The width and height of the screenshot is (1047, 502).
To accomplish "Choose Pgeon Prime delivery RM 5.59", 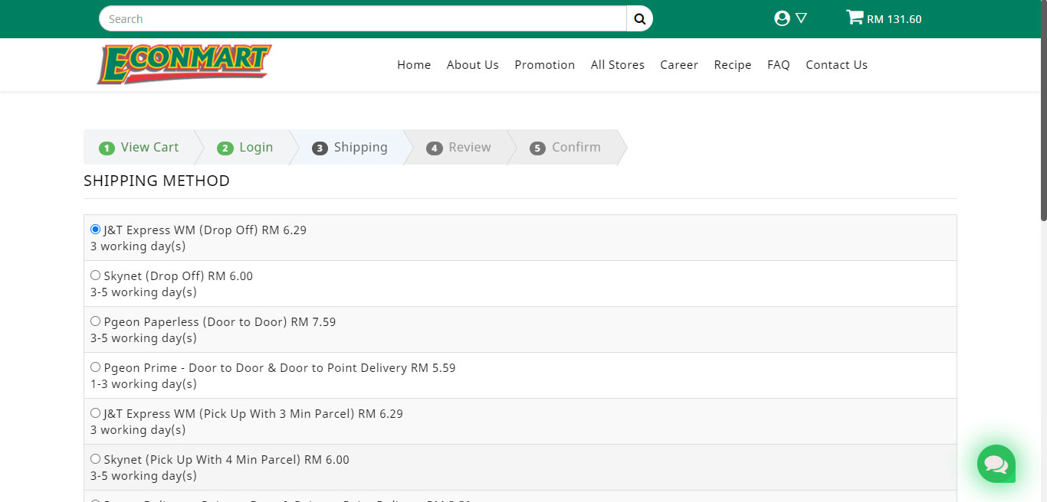I will pyautogui.click(x=95, y=367).
